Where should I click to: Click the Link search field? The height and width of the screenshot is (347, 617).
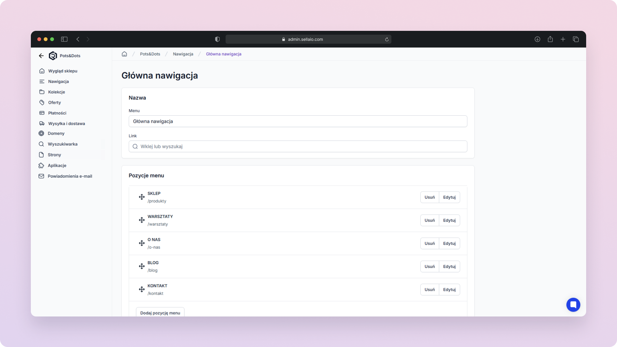(x=298, y=147)
